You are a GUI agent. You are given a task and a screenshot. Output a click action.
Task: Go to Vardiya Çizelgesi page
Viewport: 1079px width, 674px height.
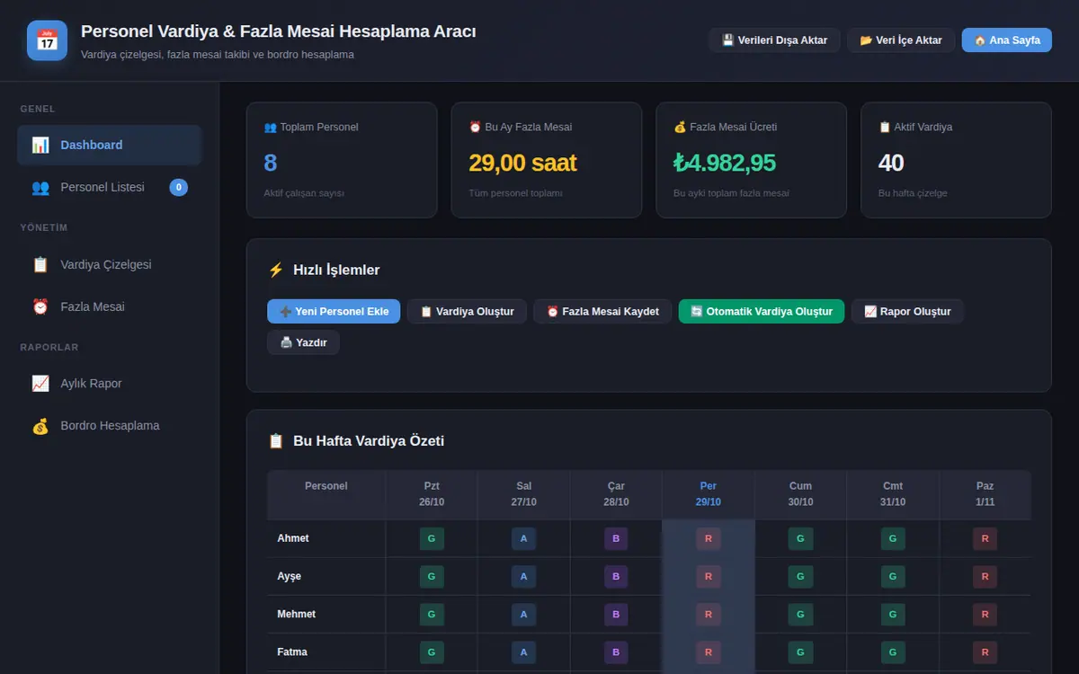(x=109, y=264)
